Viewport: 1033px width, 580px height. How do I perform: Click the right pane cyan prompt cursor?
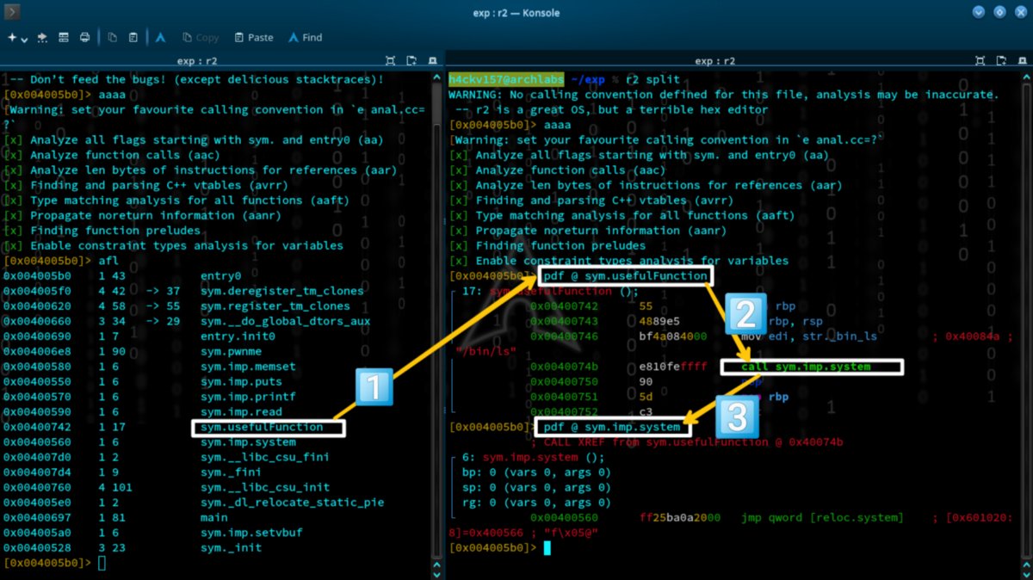pyautogui.click(x=547, y=548)
